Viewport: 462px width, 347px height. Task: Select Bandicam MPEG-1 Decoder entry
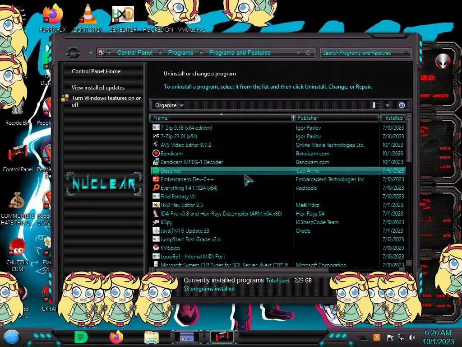pos(191,162)
